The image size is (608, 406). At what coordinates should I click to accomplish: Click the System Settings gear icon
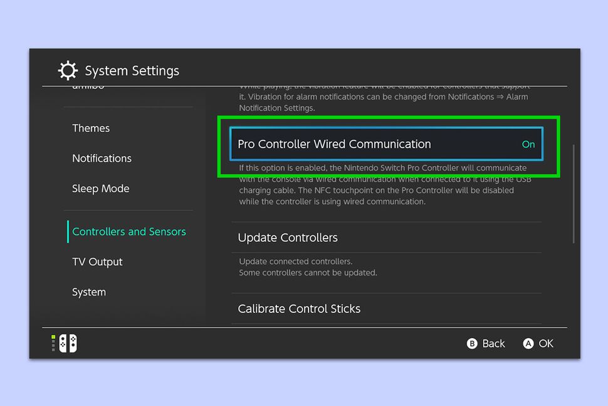pos(68,70)
